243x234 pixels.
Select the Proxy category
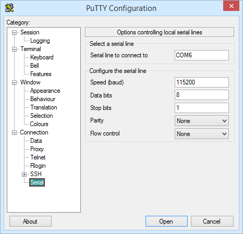coord(37,149)
